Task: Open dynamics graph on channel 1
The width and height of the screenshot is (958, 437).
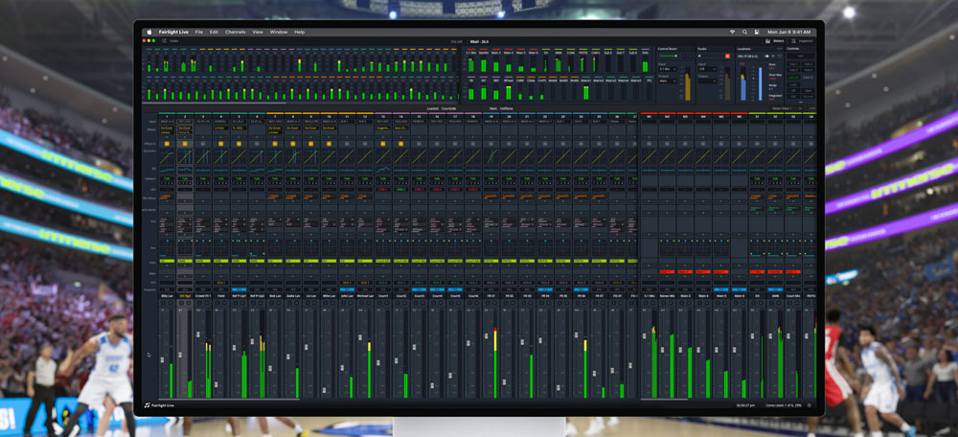Action: pos(166,156)
